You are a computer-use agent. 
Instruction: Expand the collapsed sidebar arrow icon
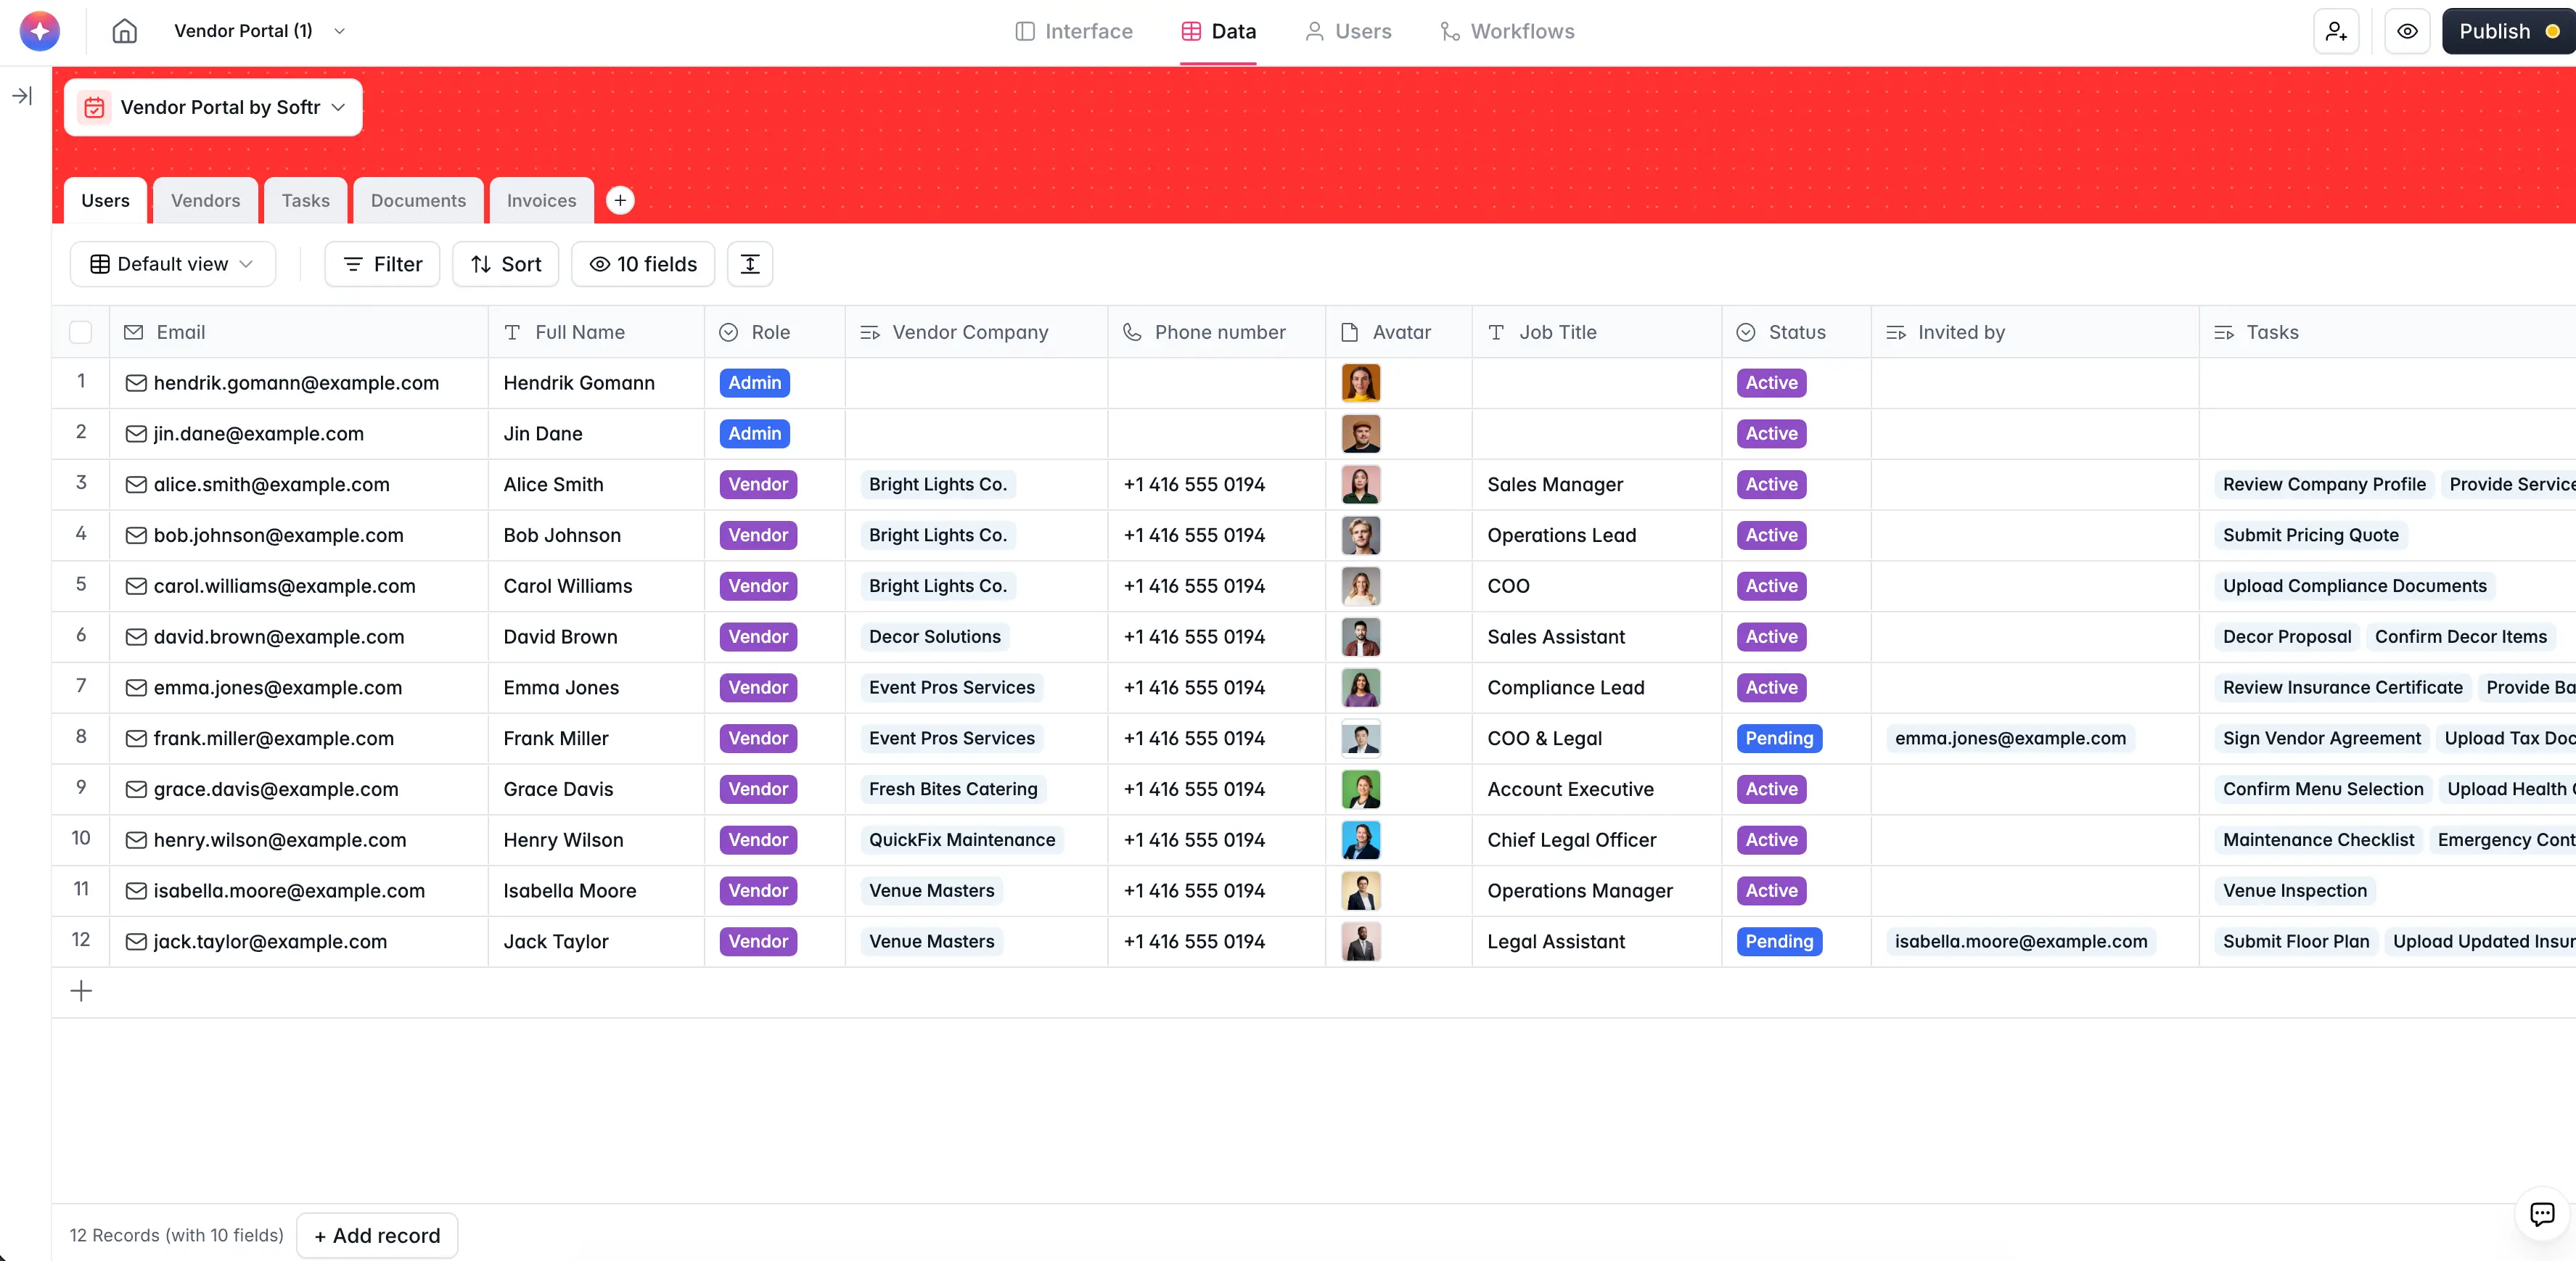tap(22, 96)
